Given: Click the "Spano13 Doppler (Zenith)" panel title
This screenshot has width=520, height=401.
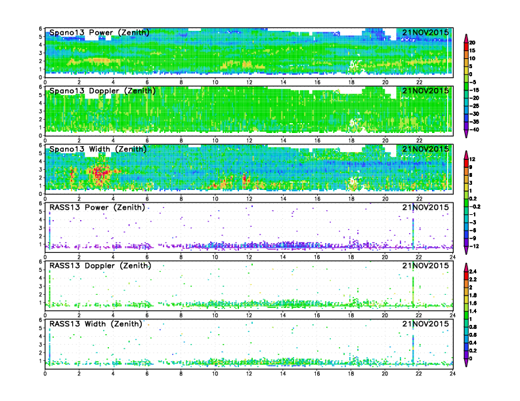Looking at the screenshot, I should tap(102, 90).
